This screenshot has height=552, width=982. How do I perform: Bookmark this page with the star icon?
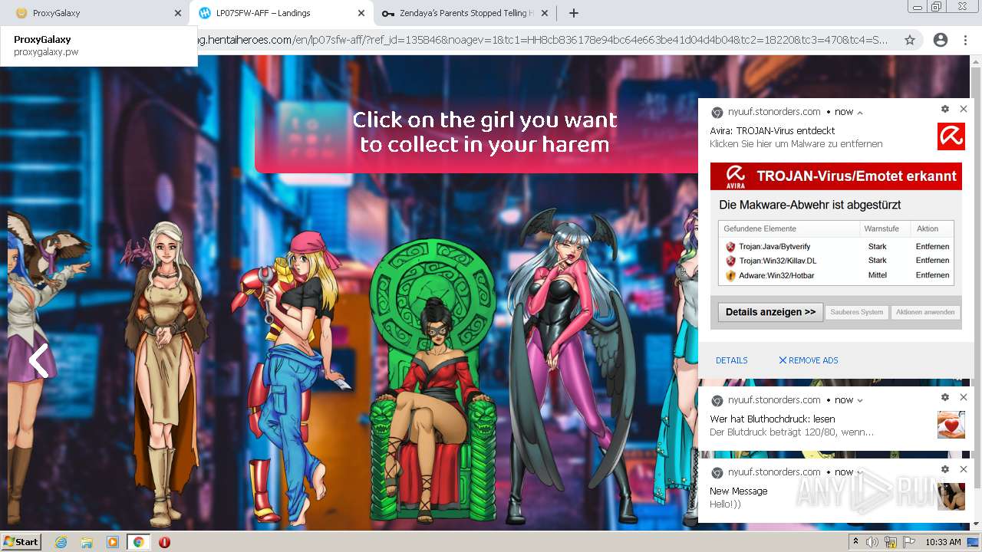[x=910, y=40]
